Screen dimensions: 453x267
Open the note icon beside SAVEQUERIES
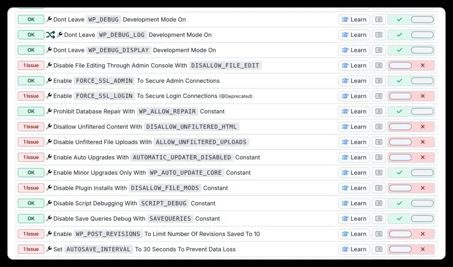point(379,218)
